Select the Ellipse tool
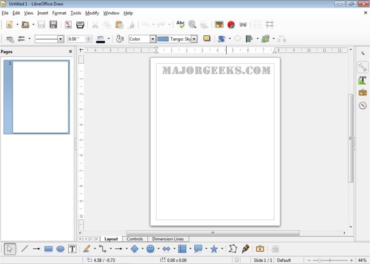 pyautogui.click(x=60, y=249)
